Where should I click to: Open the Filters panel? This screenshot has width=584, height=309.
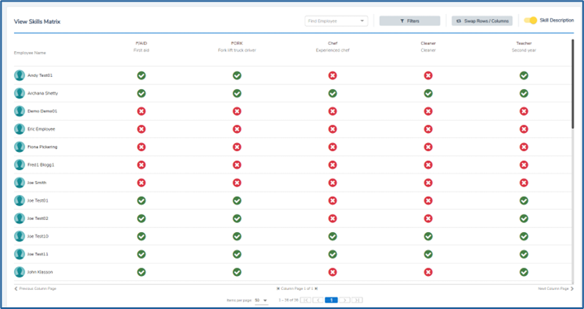tap(409, 21)
